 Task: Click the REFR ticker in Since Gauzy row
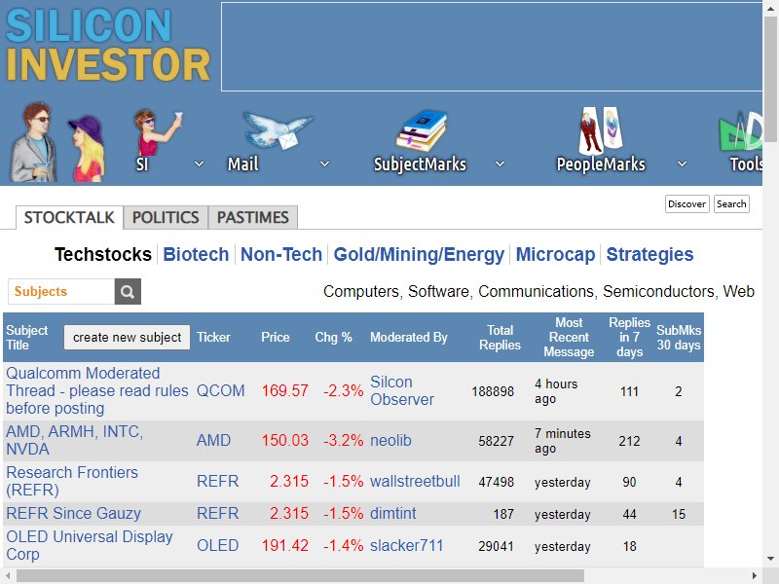coord(217,513)
